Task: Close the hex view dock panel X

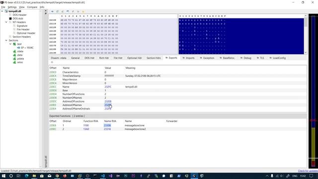Action: (46, 10)
